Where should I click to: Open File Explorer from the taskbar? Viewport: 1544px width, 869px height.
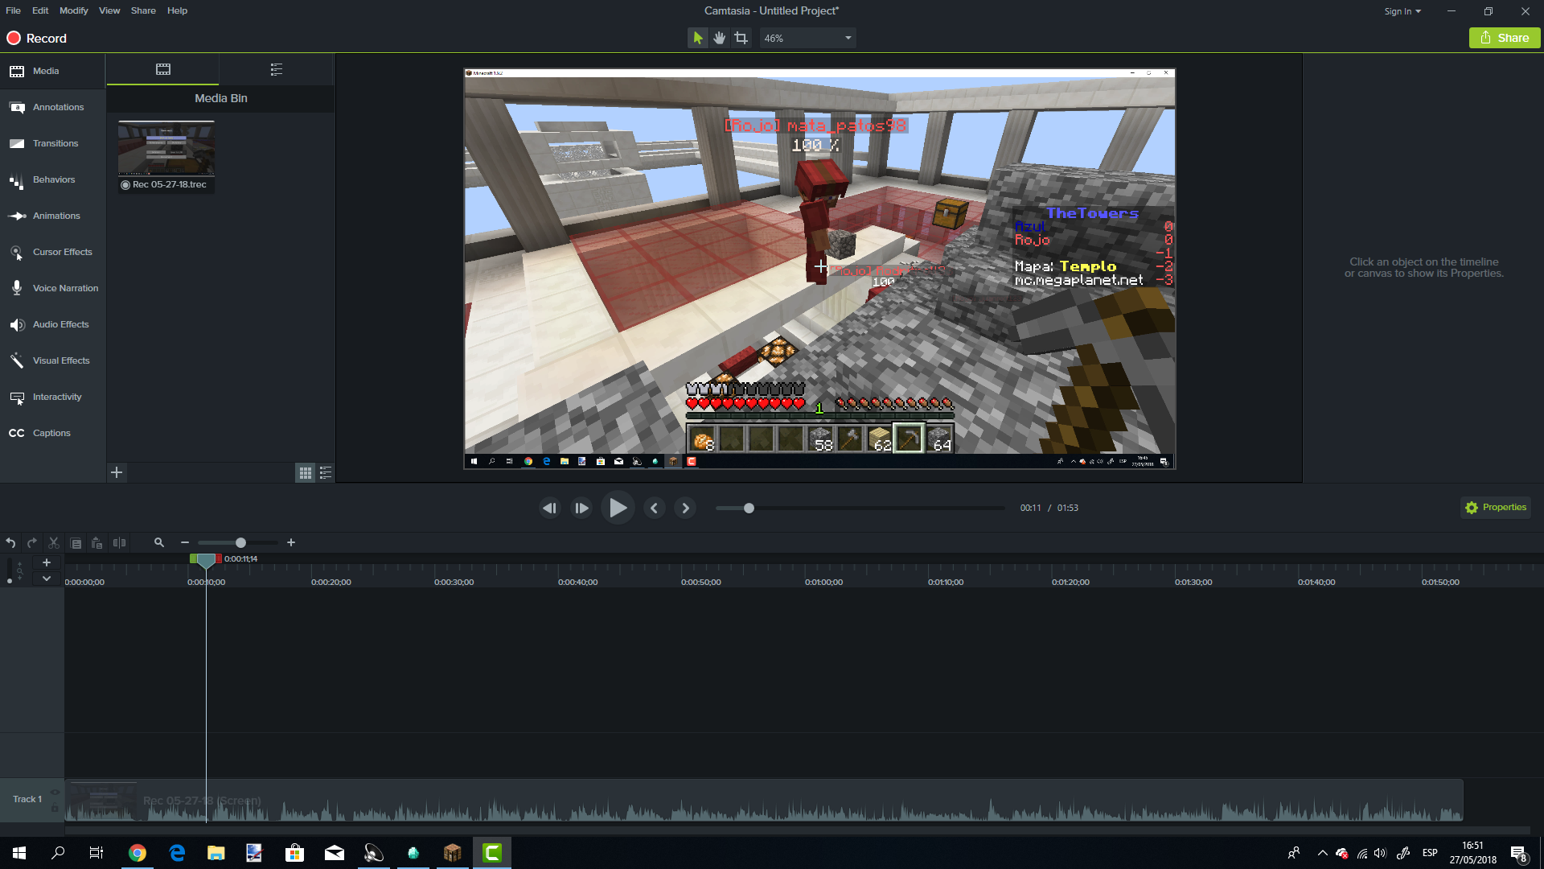[216, 853]
